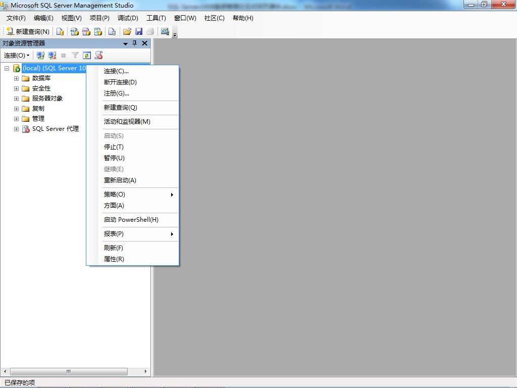Close the 对象资源管理器 panel
Screen dimensions: 517x388
(x=144, y=43)
